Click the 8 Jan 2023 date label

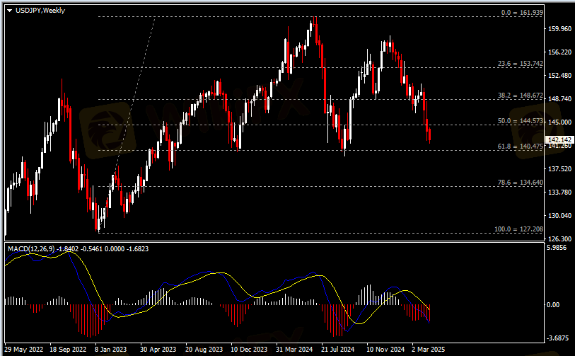[110, 350]
